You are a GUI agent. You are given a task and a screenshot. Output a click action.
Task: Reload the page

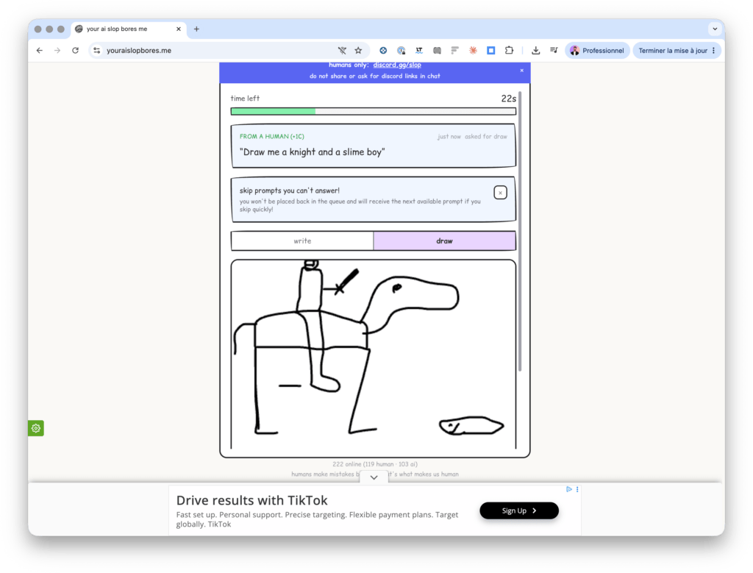tap(76, 51)
